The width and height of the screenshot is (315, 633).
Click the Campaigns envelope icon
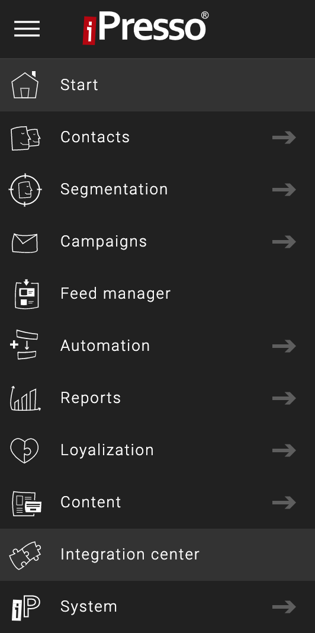[25, 242]
